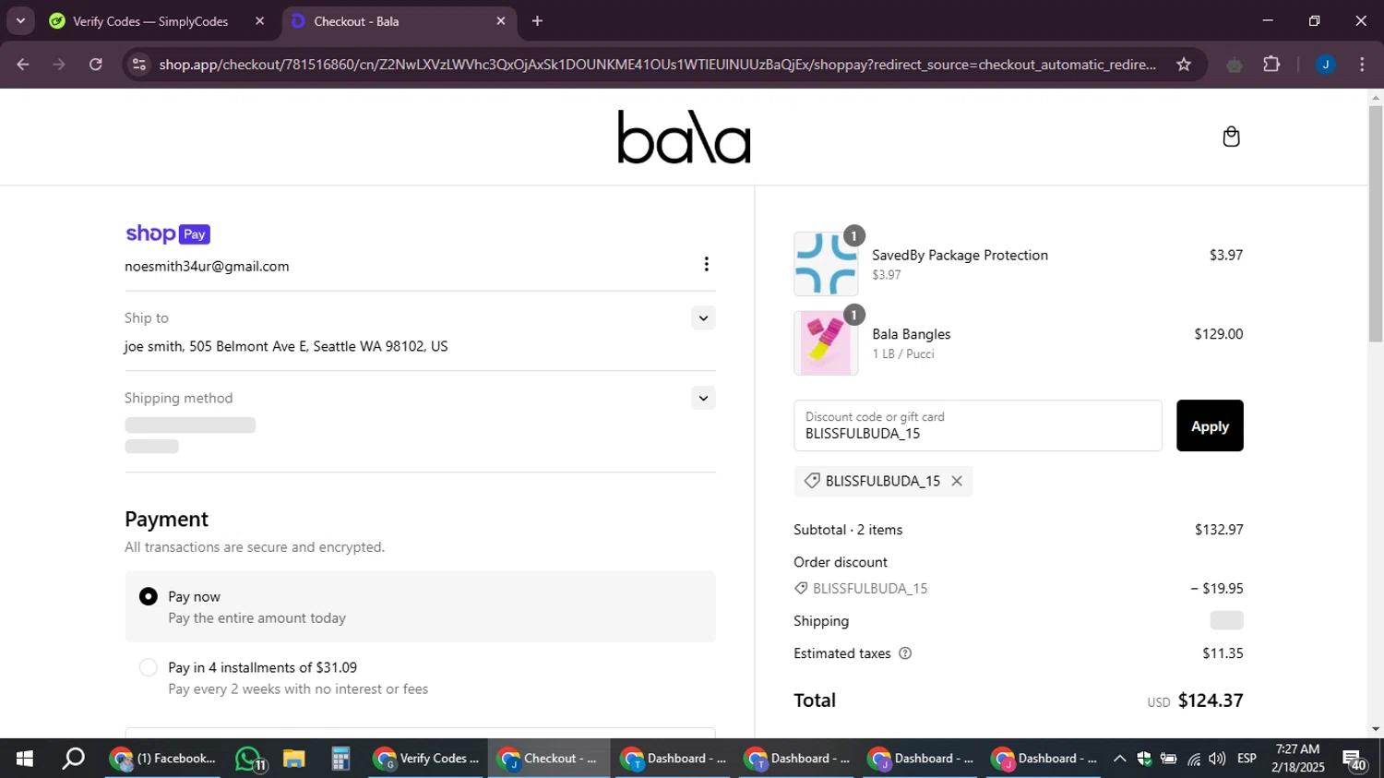Click the Shop Pay logo
Viewport: 1384px width, 778px height.
pyautogui.click(x=168, y=233)
